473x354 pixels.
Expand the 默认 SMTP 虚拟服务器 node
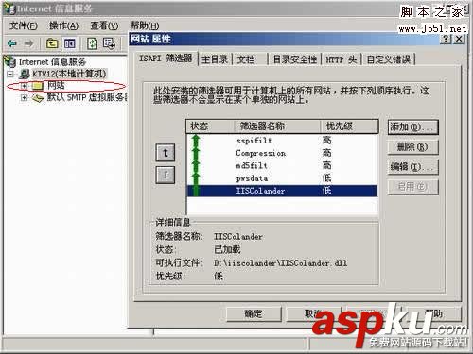24,98
